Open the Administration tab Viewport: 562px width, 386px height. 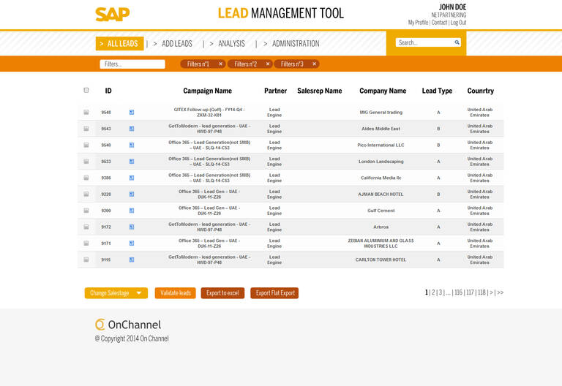(x=296, y=44)
